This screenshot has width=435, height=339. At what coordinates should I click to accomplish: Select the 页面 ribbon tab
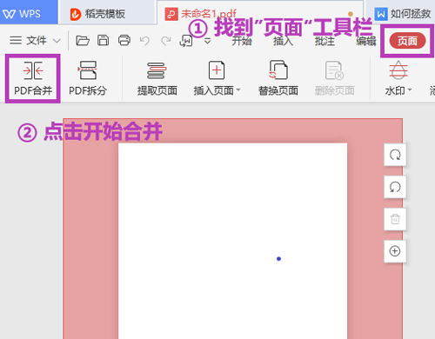pyautogui.click(x=407, y=41)
